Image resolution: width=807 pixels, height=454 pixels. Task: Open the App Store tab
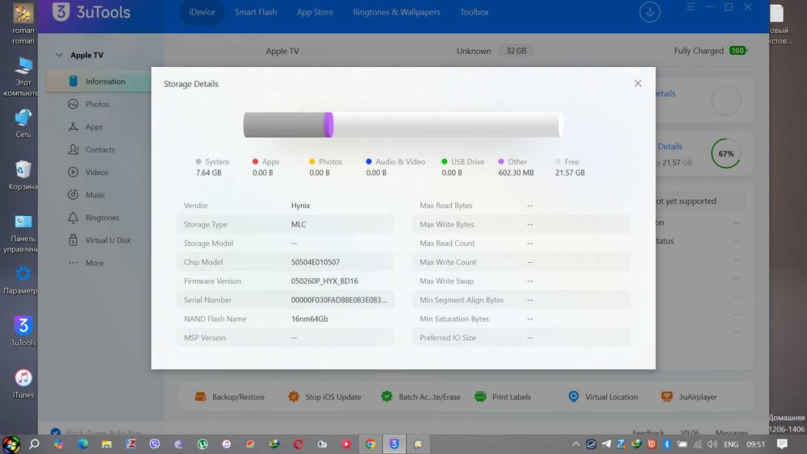click(315, 12)
